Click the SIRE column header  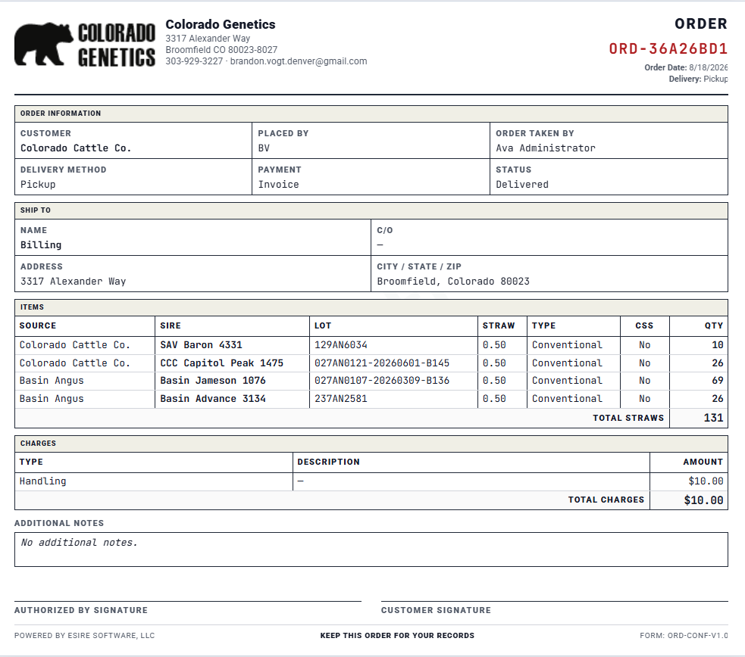(x=170, y=325)
